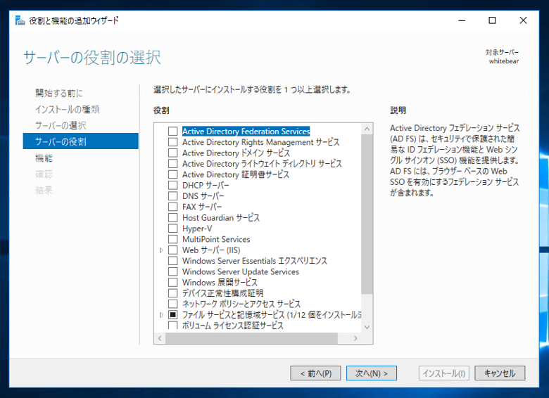Viewport: 549px width, 398px height.
Task: Maximize the wizard window
Action: coord(492,20)
